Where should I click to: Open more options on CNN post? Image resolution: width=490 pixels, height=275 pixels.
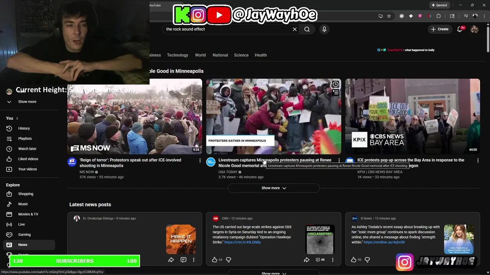[x=333, y=260]
